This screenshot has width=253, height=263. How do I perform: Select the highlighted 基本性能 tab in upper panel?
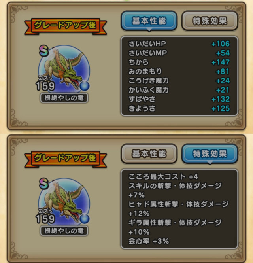(149, 21)
